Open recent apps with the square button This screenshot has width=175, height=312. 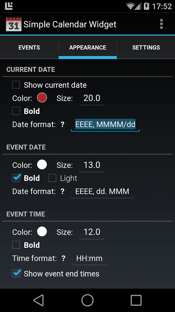pos(136,300)
